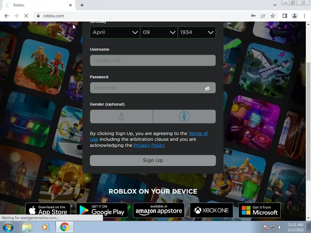This screenshot has height=233, width=311.
Task: Open the Xbox One badge
Action: [211, 210]
